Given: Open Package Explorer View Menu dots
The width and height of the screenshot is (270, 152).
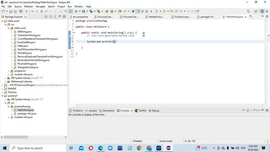Looking at the screenshot, I should (x=55, y=17).
